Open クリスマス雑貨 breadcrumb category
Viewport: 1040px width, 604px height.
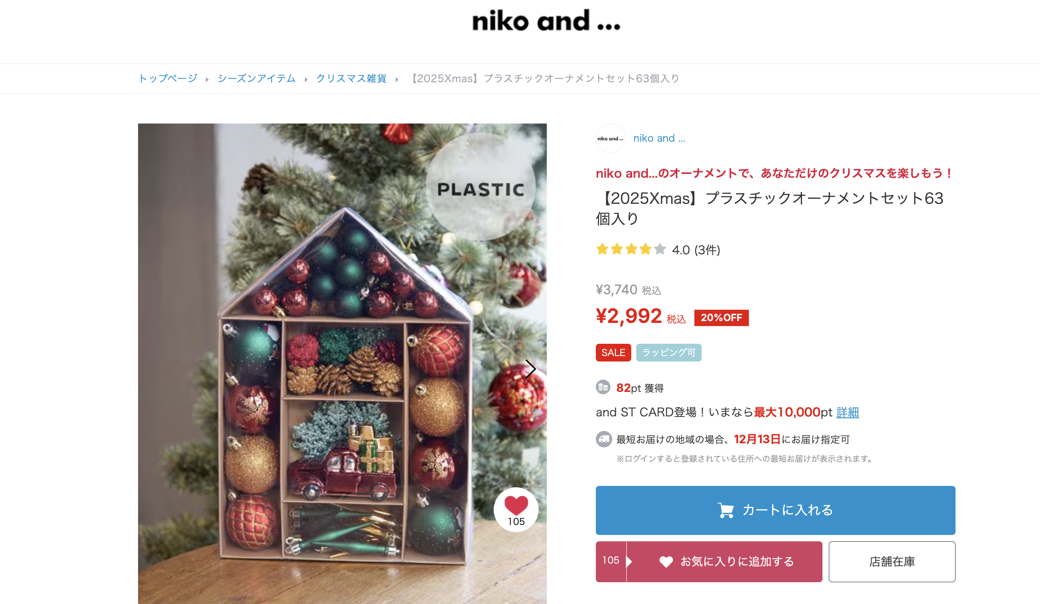pyautogui.click(x=352, y=79)
